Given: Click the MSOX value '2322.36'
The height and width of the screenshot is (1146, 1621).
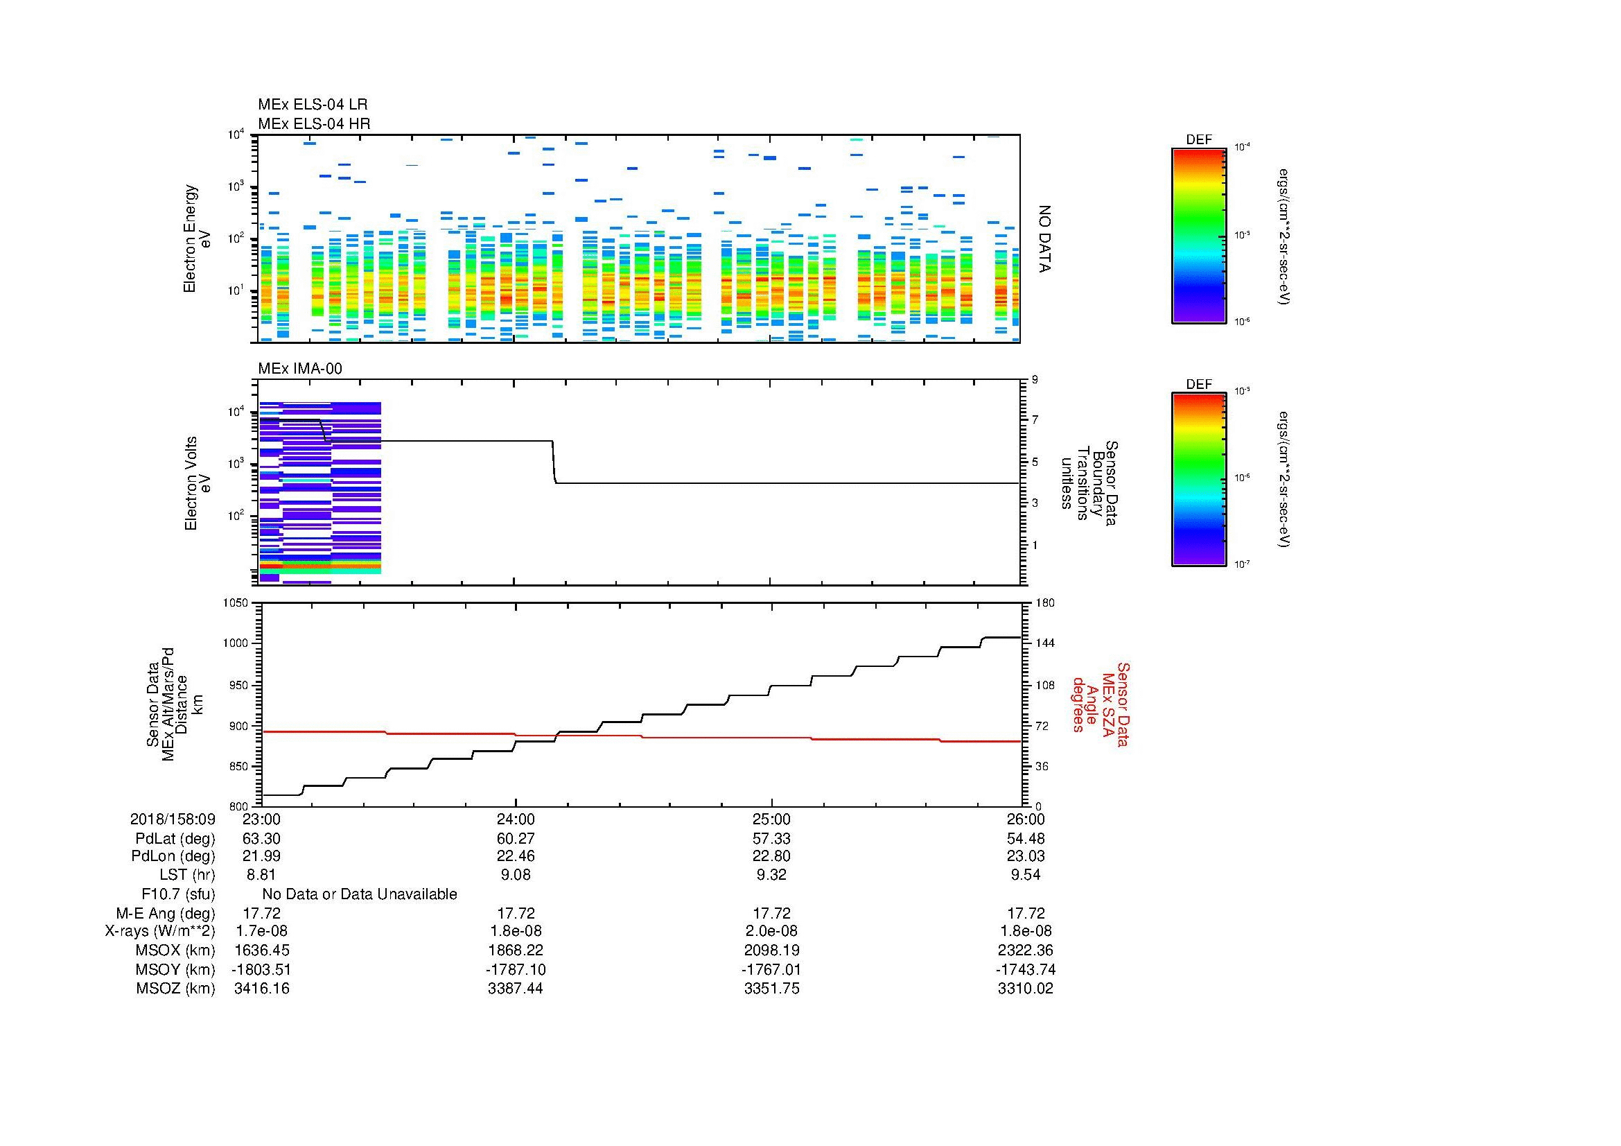Looking at the screenshot, I should pyautogui.click(x=1026, y=951).
